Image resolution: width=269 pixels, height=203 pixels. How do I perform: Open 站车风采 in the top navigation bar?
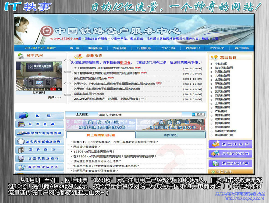[217, 48]
